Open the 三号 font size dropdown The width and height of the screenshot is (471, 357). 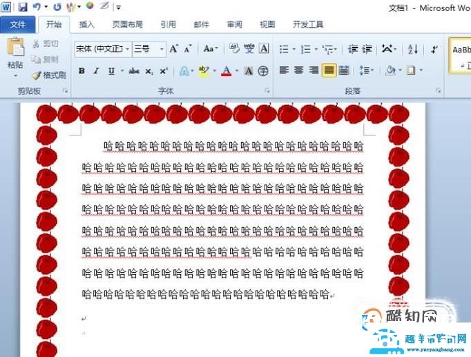point(162,49)
